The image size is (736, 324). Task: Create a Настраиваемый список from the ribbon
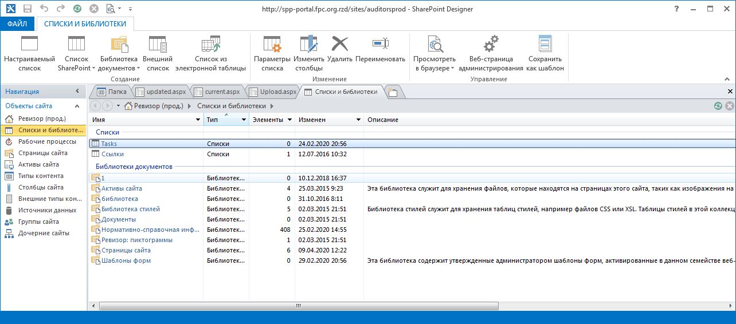click(29, 53)
